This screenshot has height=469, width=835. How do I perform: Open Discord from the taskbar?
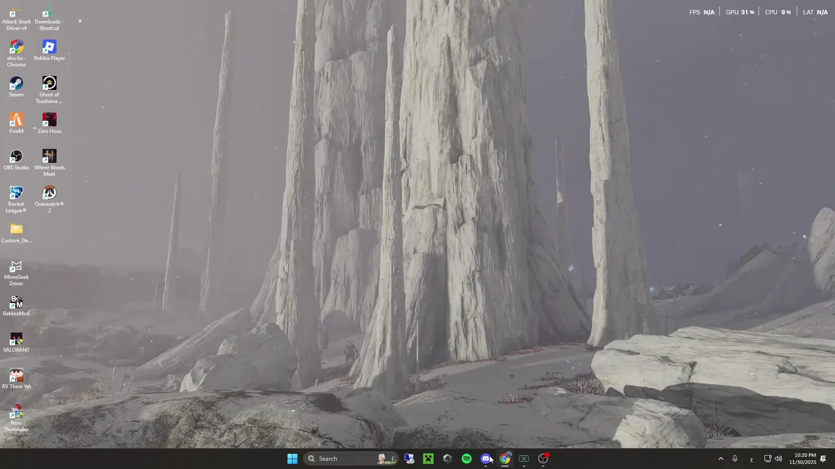tap(485, 459)
